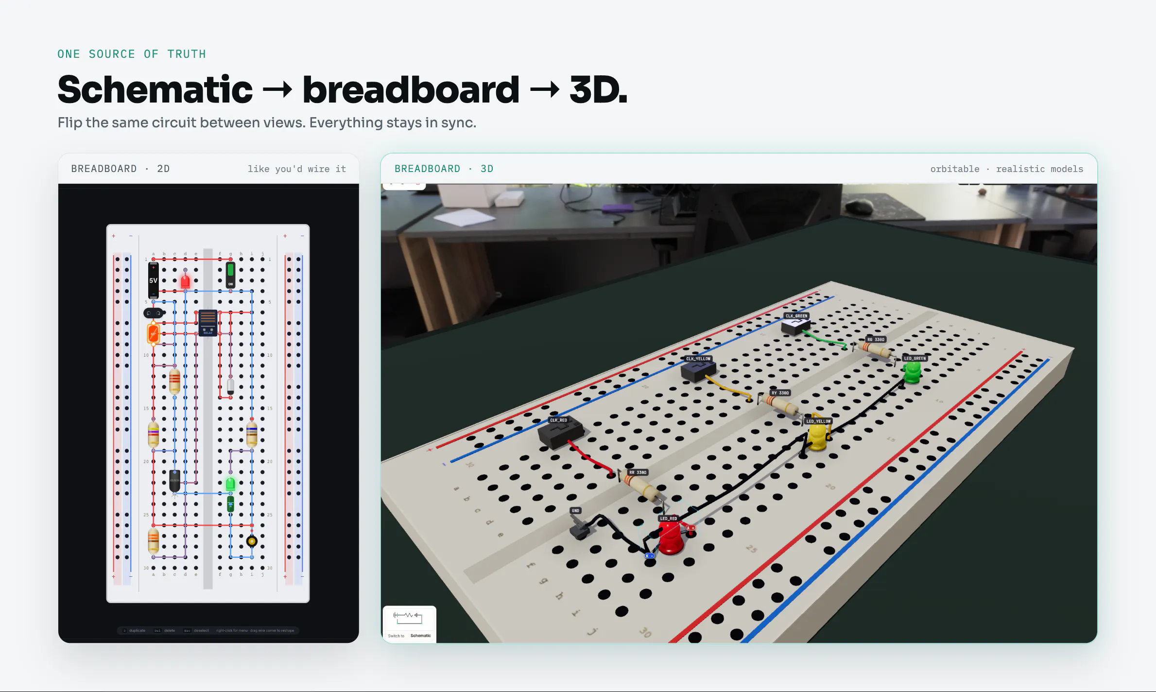Click the CLK_RED label in 3D view
This screenshot has height=692, width=1156.
pyautogui.click(x=558, y=420)
